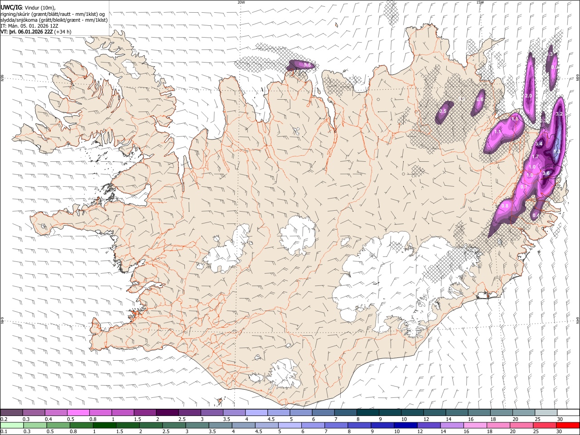Click the 0.5 value on north coast patch
580x435 pixels.
click(x=307, y=65)
